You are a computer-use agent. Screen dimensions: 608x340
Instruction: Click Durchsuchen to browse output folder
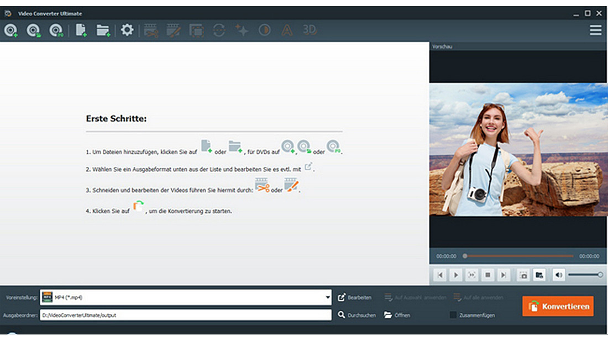click(x=357, y=315)
